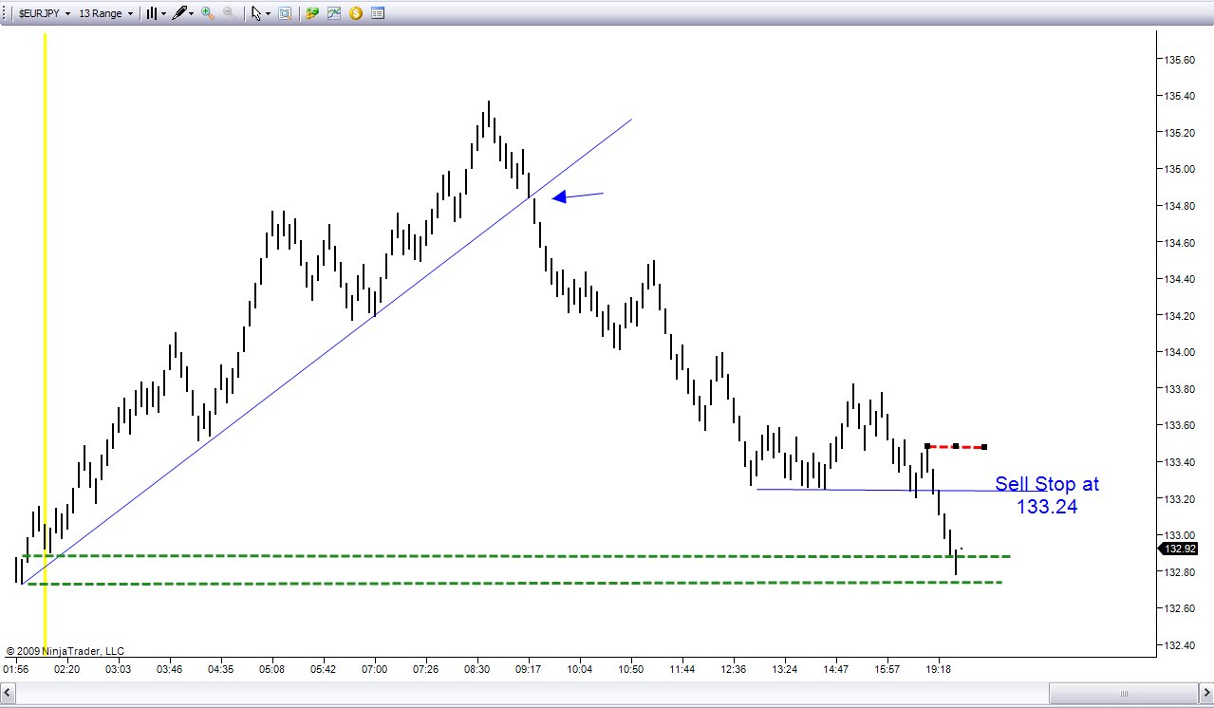Click the zoom frame icon
This screenshot has height=708, width=1214.
(285, 13)
